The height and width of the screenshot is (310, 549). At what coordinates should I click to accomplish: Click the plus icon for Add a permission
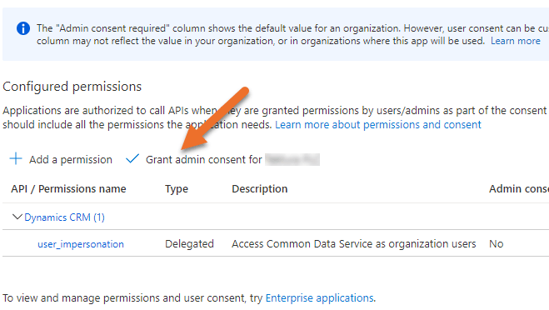16,158
